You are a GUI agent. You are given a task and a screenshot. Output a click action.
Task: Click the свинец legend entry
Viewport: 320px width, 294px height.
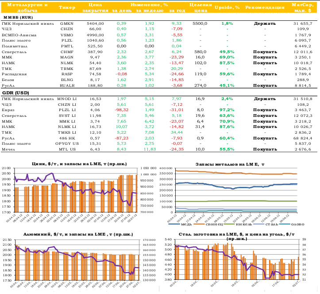208,224
